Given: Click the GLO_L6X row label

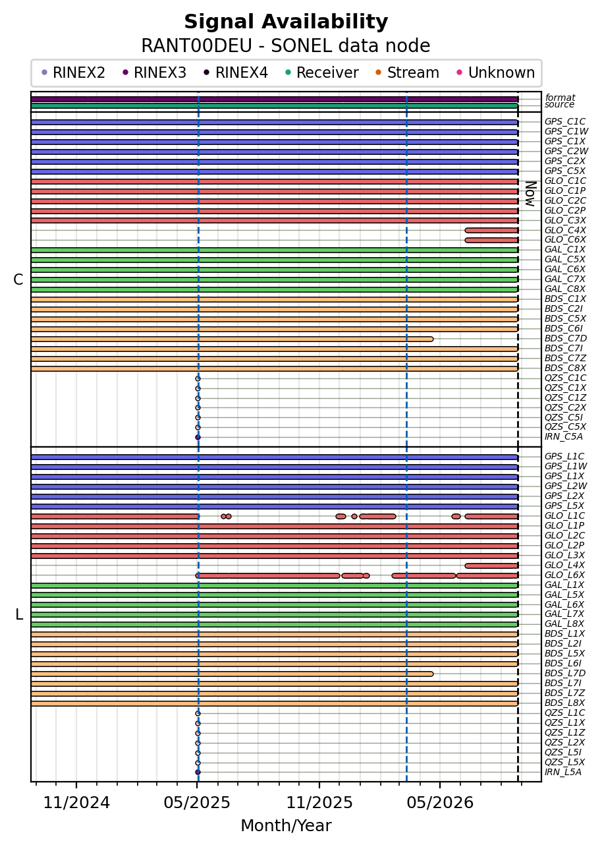Looking at the screenshot, I should pyautogui.click(x=564, y=575).
